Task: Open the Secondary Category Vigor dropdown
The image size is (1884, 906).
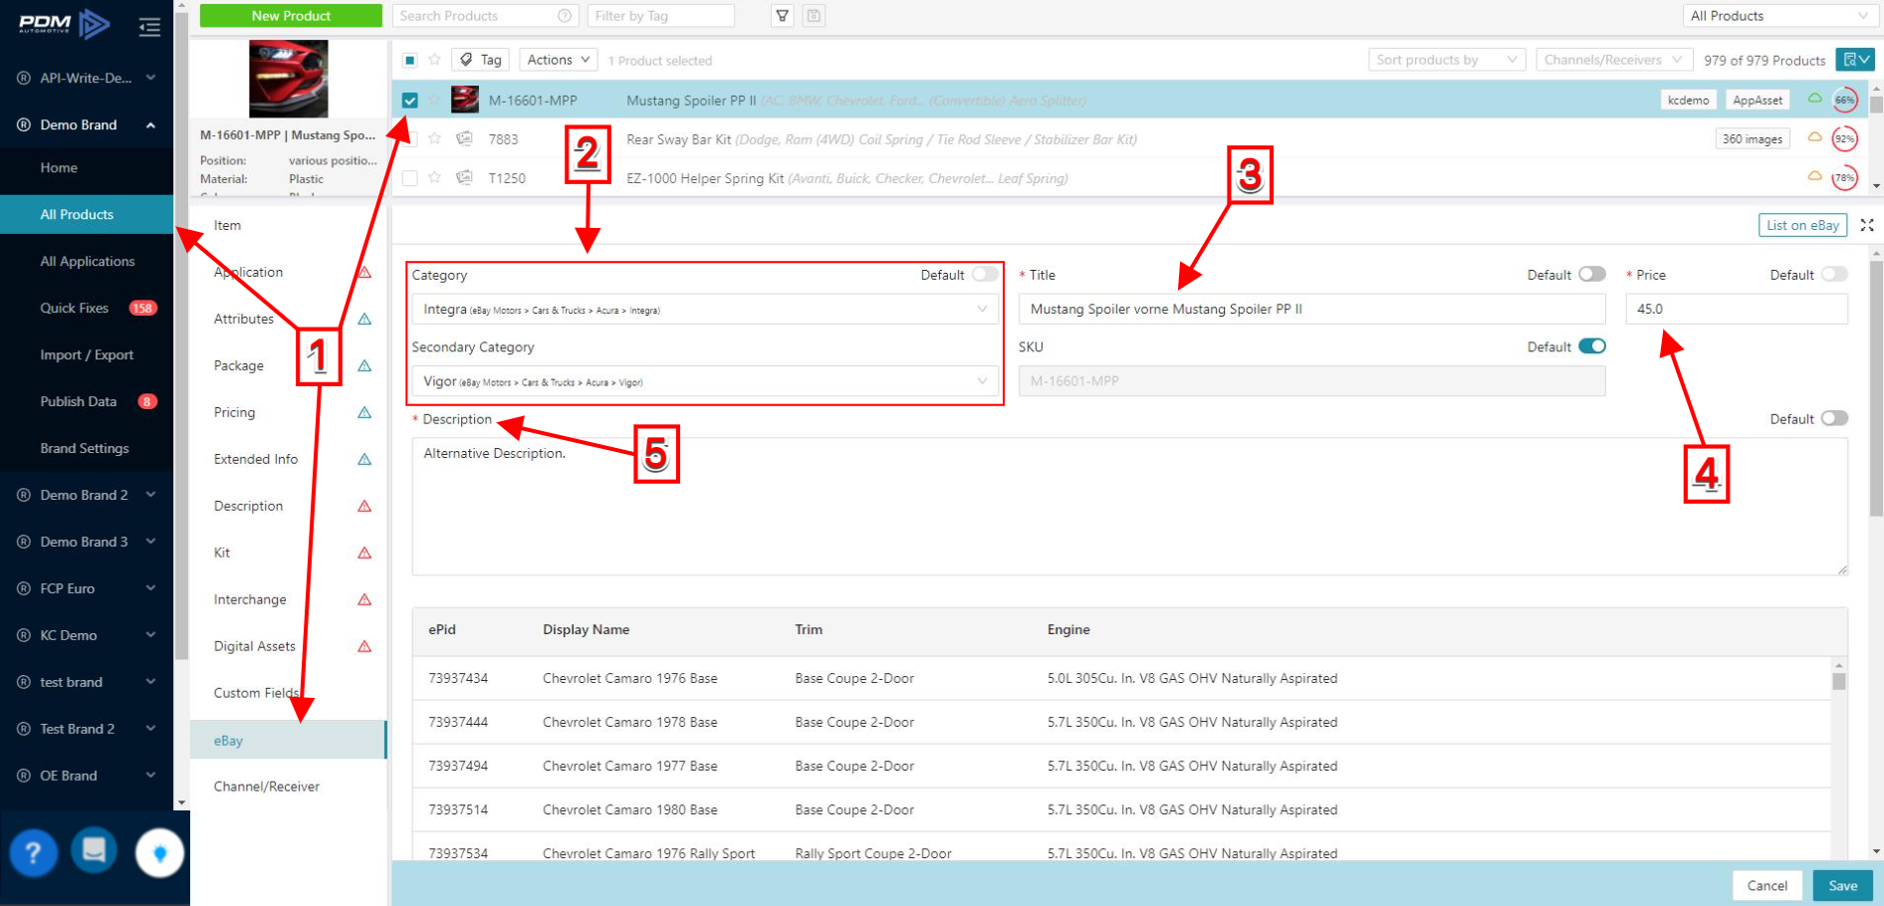Action: tap(705, 381)
